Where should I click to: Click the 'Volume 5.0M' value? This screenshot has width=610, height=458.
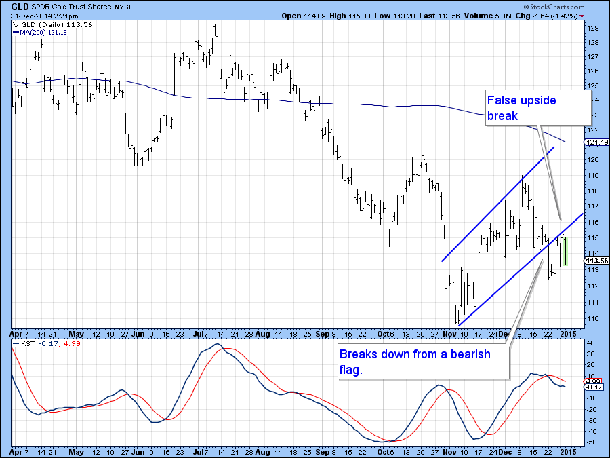click(x=487, y=16)
